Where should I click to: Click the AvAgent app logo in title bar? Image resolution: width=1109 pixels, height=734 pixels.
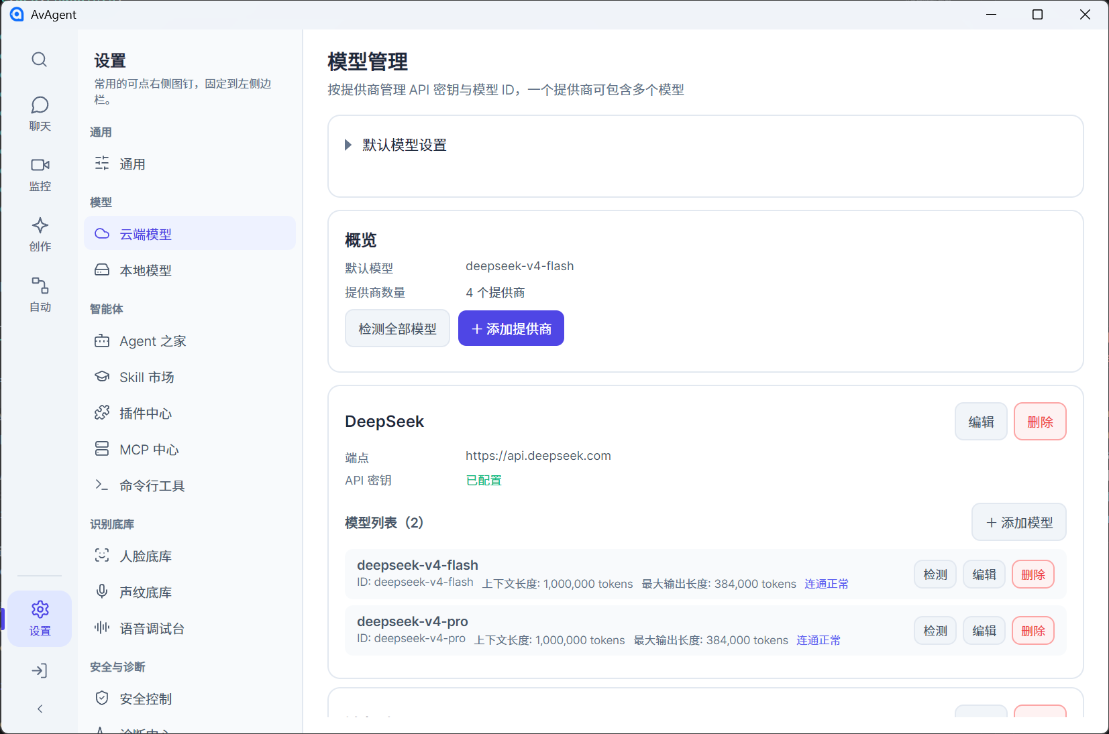(x=17, y=14)
